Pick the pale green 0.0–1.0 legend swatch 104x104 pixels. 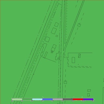point(17,99)
